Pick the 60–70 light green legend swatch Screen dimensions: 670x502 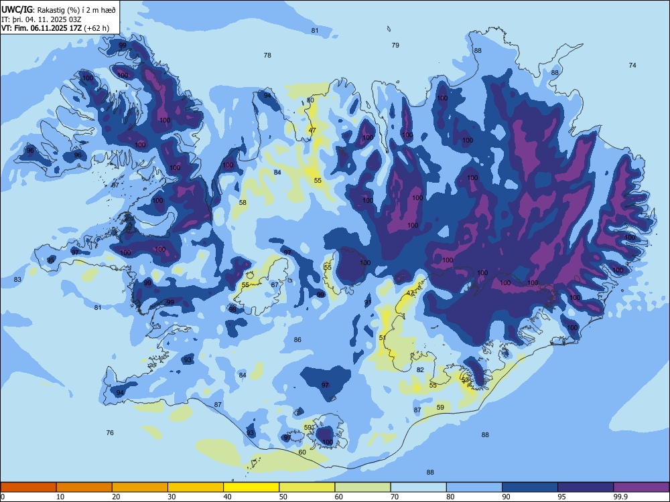362,487
